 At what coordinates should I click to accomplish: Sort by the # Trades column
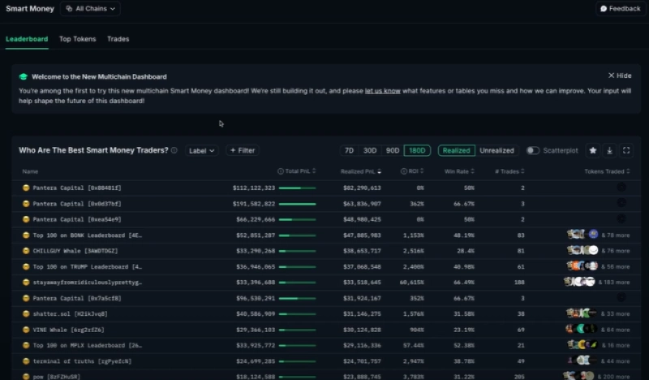[509, 171]
